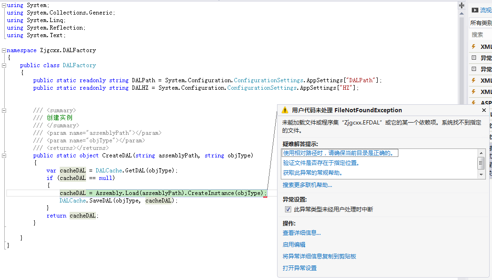Click the popup title 用户代码未处理 FileNotFoundException
The width and height of the screenshot is (492, 280).
click(347, 110)
